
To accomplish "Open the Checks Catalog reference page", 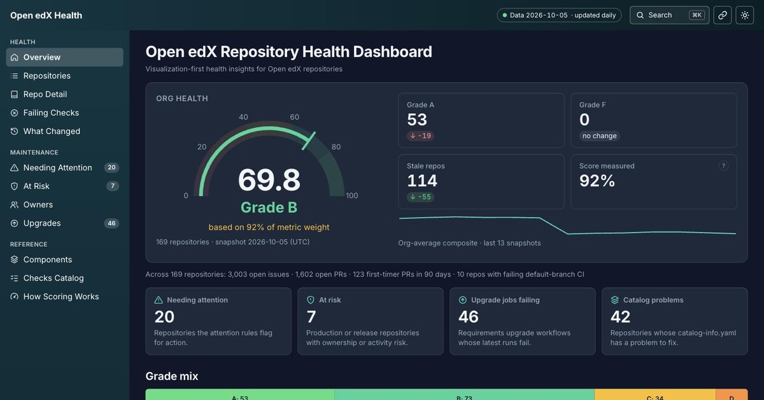I will [65, 278].
